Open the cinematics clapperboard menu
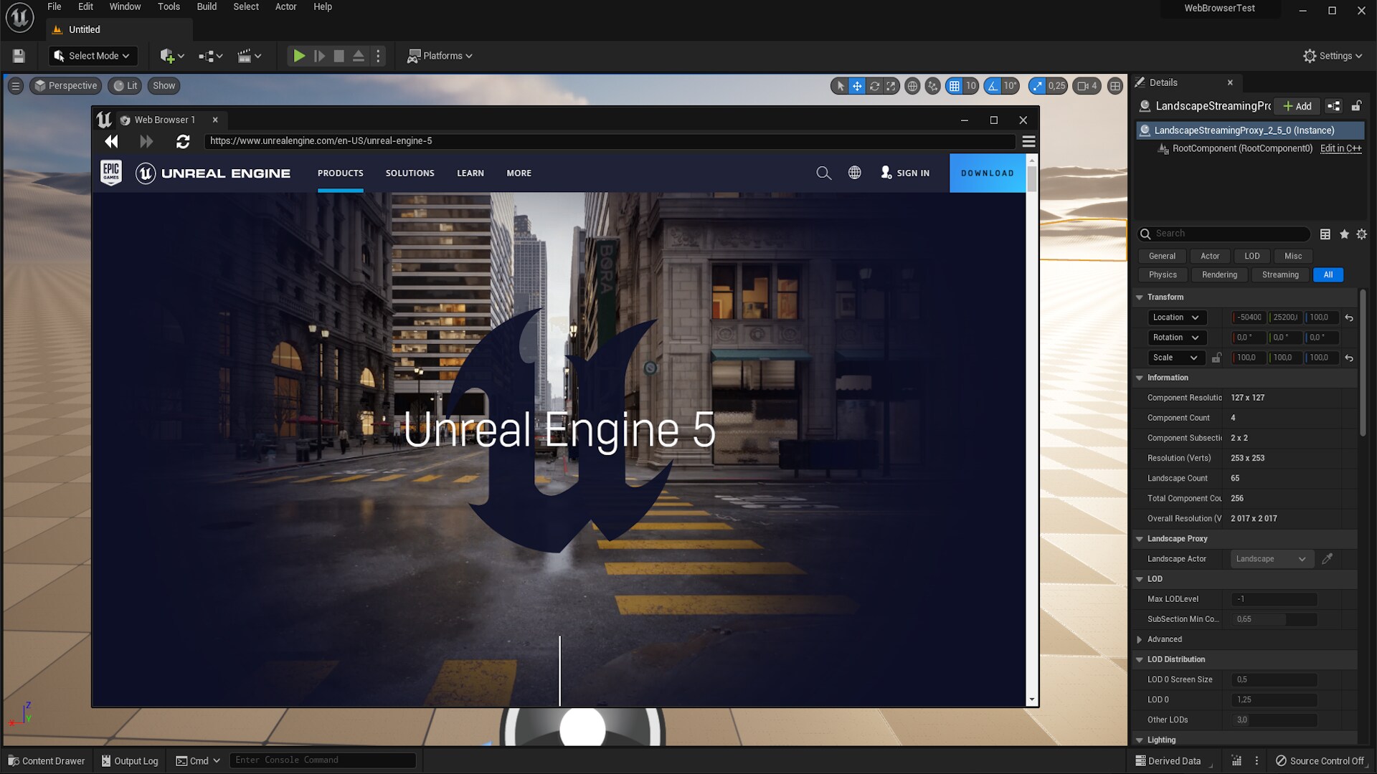The image size is (1377, 774). [x=250, y=56]
